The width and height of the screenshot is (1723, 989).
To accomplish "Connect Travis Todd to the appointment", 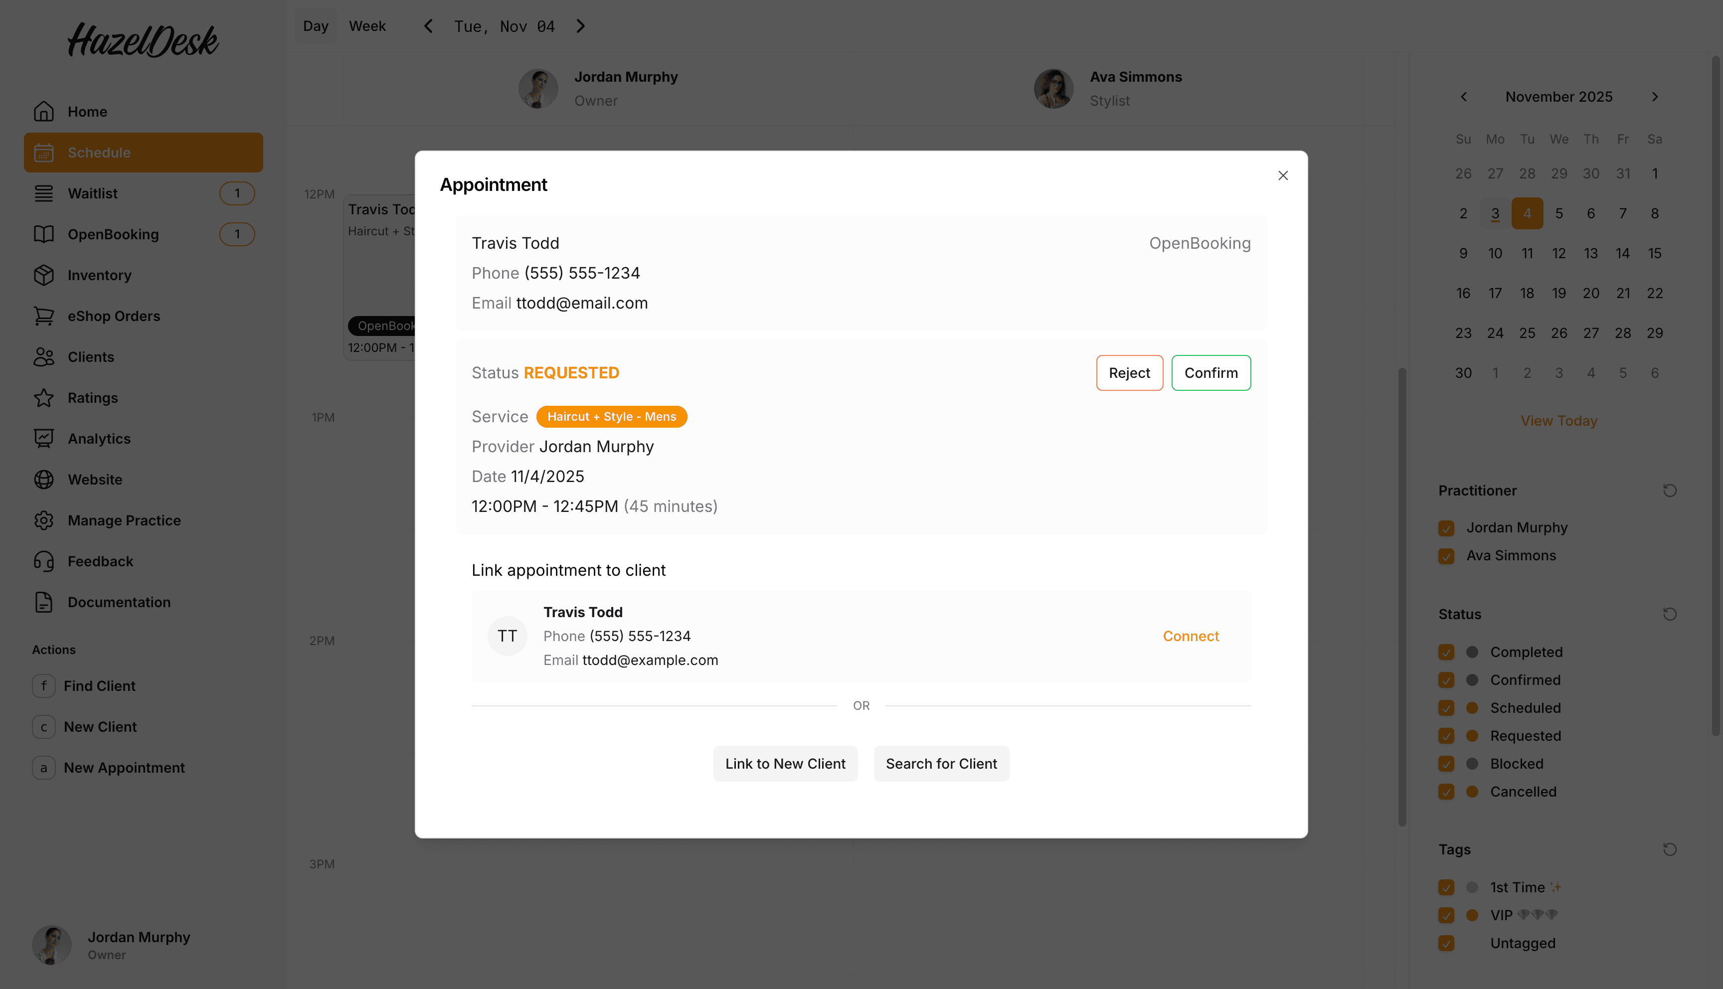I will click(x=1191, y=636).
